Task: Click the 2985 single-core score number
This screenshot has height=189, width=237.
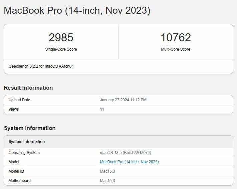Action: (x=61, y=37)
